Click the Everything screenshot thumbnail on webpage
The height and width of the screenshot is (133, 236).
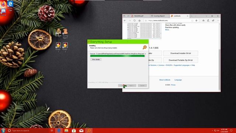coord(144,31)
